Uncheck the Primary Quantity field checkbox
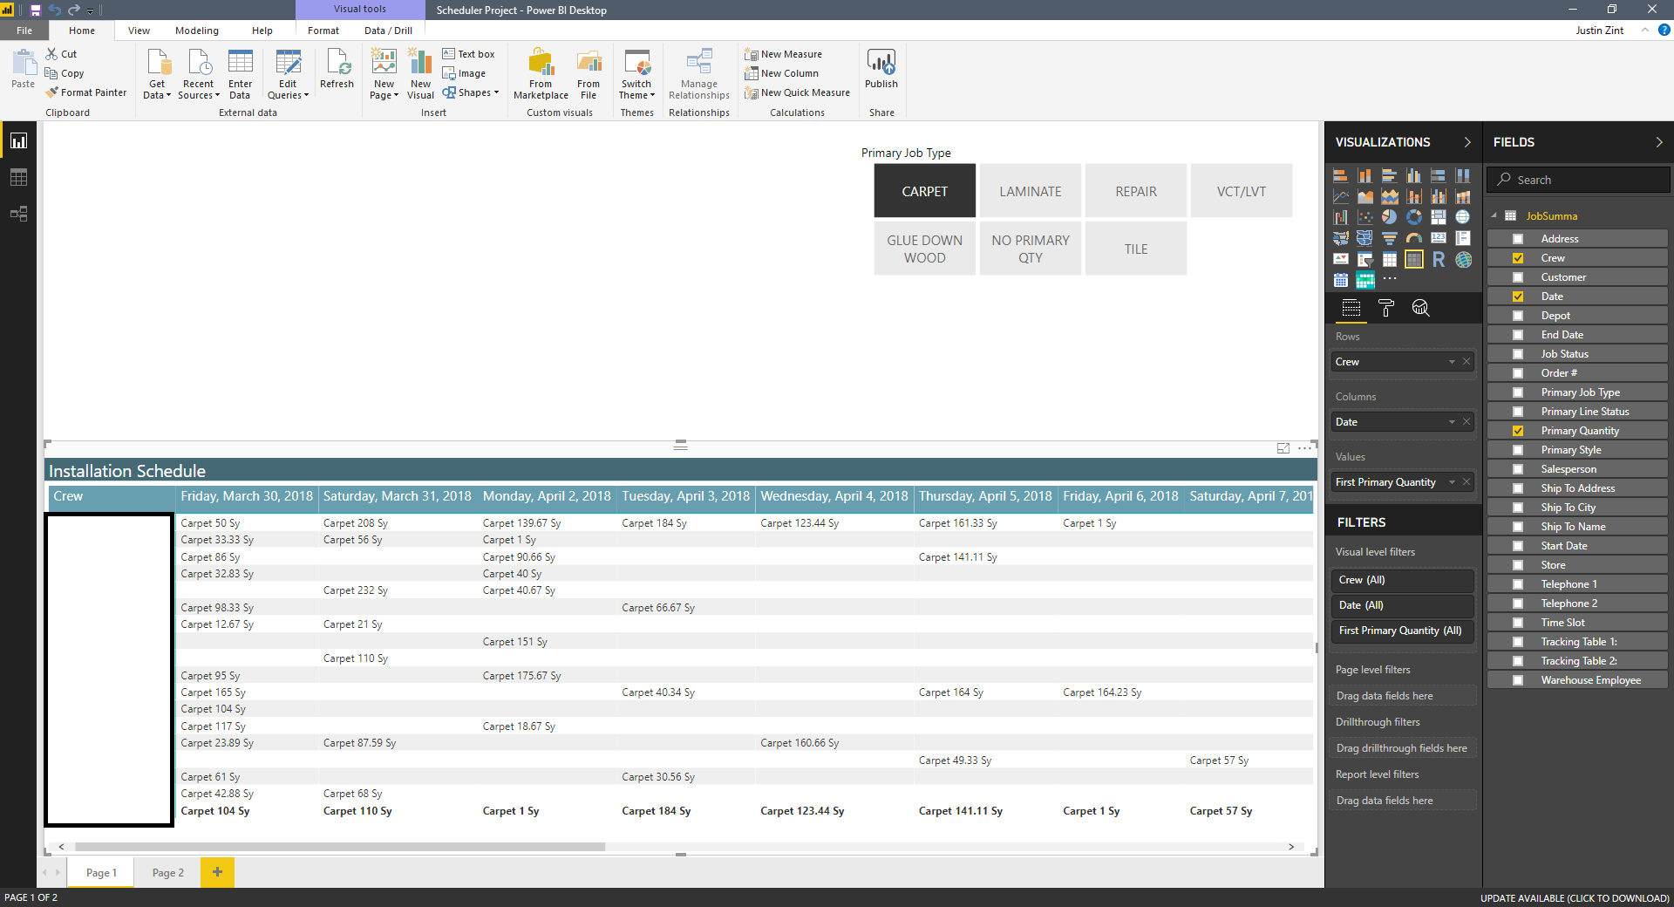Viewport: 1674px width, 907px height. [1518, 431]
